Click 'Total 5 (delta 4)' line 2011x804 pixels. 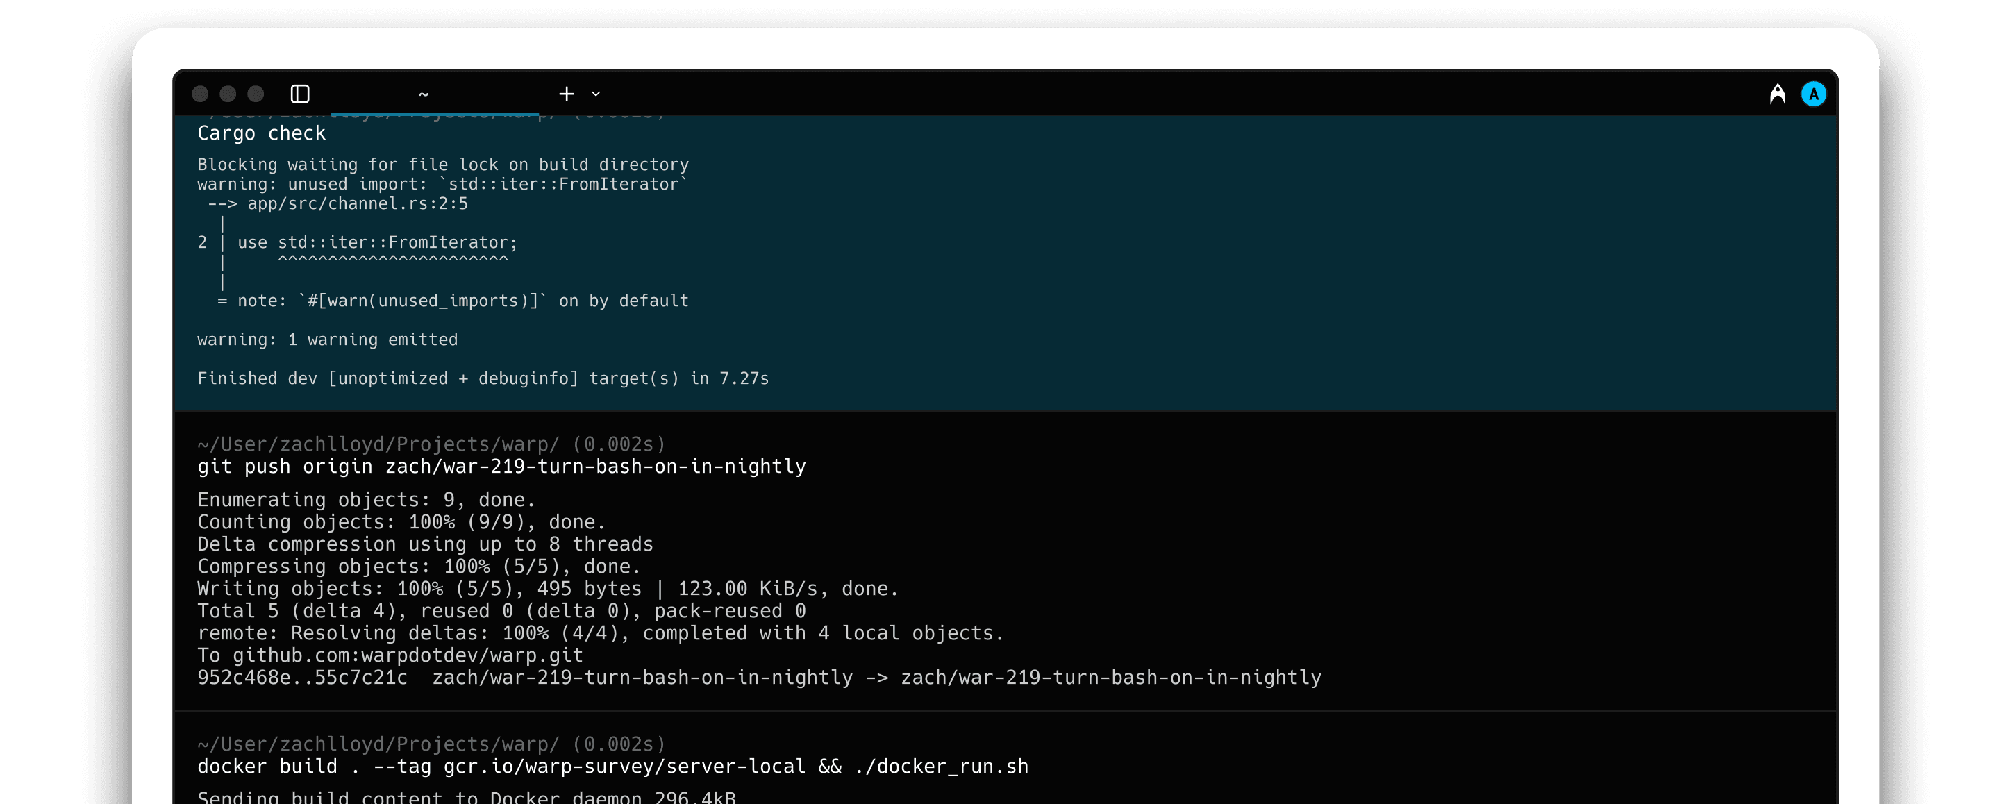pos(501,611)
